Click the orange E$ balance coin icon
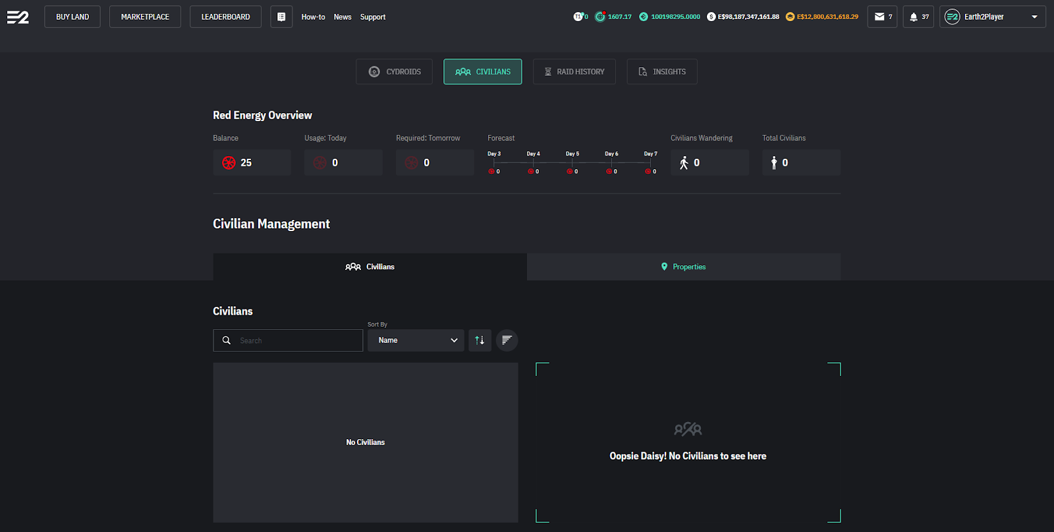Screen dimensions: 1054x532 [790, 17]
